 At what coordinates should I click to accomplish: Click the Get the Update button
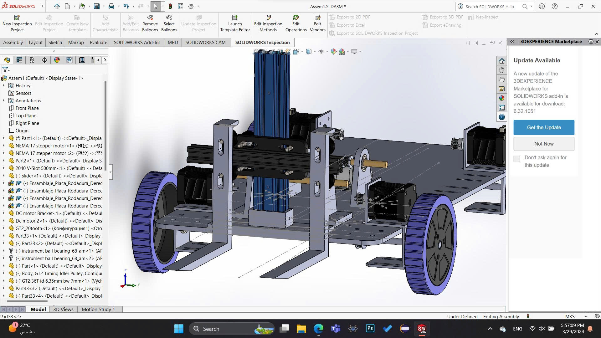click(x=544, y=127)
